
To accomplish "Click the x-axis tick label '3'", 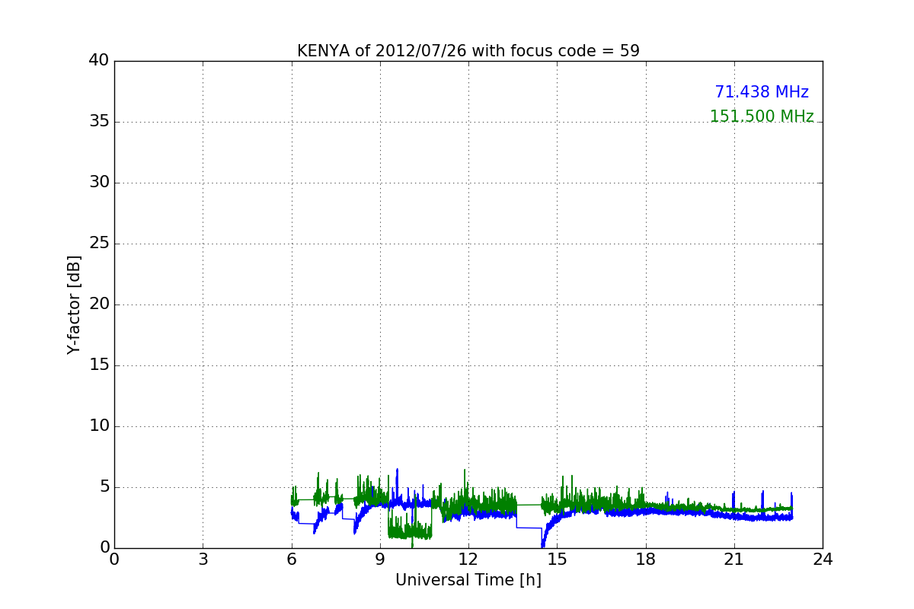I will (x=203, y=559).
